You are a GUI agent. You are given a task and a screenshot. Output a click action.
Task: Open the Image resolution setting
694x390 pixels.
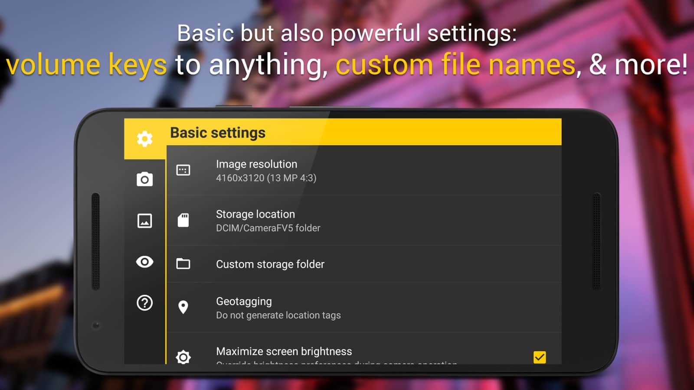click(x=256, y=164)
